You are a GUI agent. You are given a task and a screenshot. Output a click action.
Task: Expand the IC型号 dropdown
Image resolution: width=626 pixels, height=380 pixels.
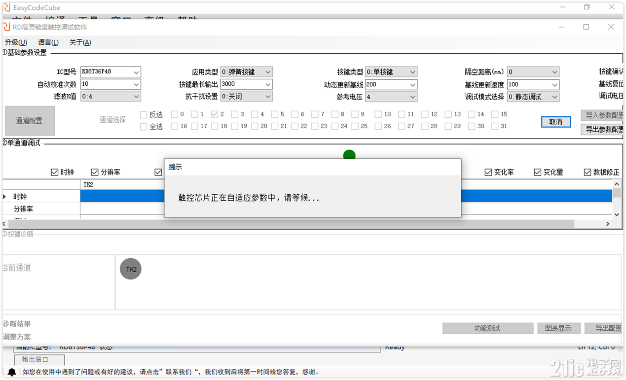point(136,72)
